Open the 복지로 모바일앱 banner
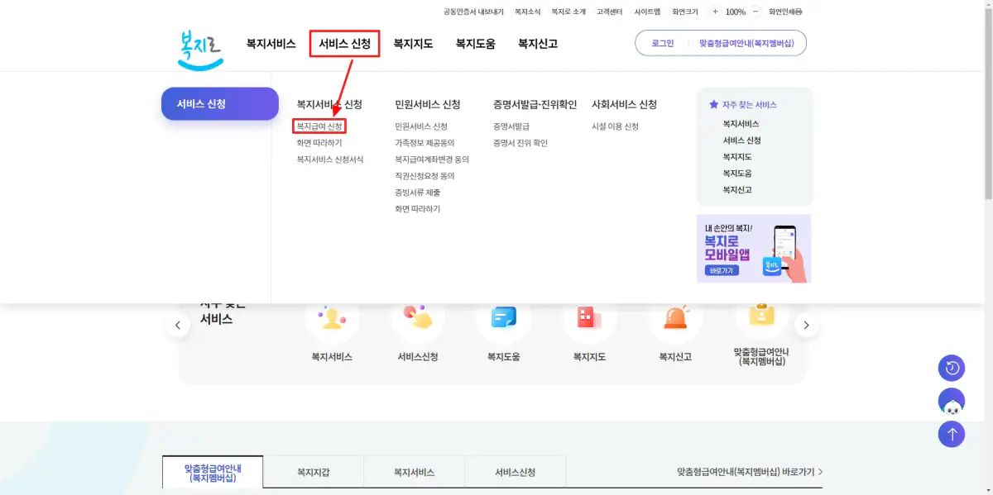 754,249
